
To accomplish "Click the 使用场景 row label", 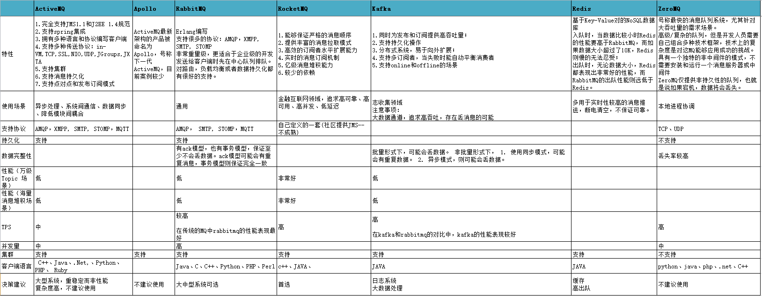I will tap(17, 106).
